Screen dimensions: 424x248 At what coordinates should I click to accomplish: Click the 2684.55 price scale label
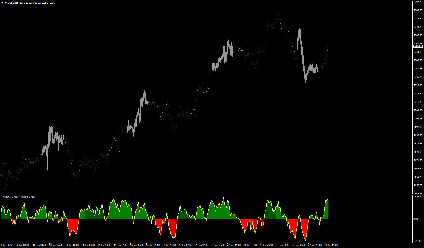(x=418, y=144)
